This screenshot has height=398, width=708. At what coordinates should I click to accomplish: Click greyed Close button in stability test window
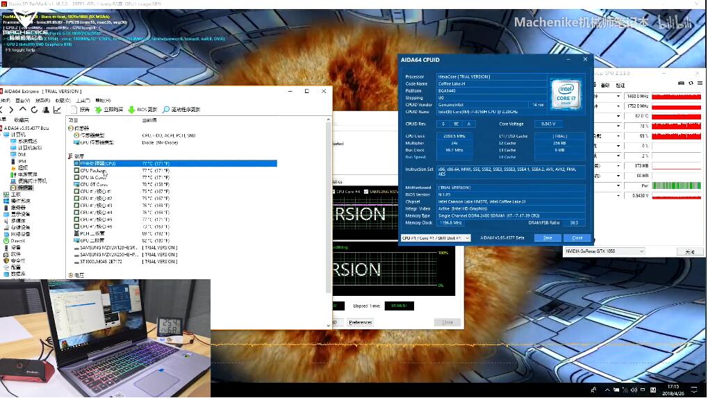447,322
